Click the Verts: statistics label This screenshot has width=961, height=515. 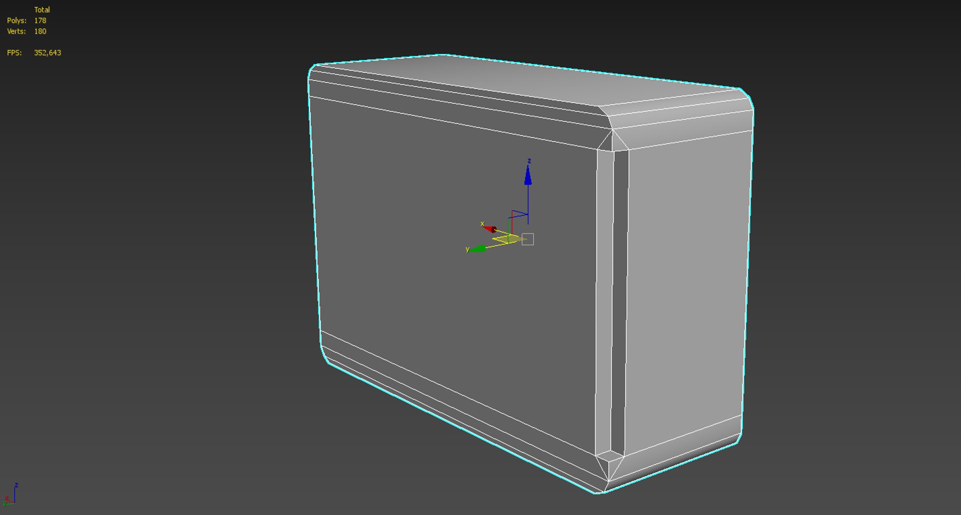(17, 31)
